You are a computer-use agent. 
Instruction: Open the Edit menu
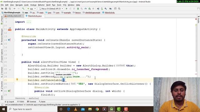click(x=7, y=5)
